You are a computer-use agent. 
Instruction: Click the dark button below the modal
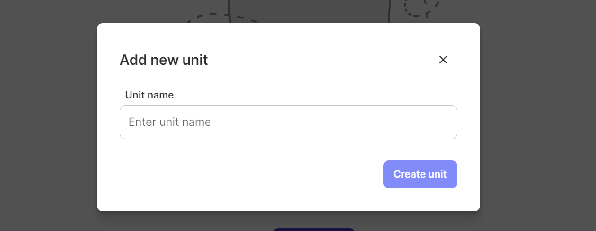(x=313, y=229)
